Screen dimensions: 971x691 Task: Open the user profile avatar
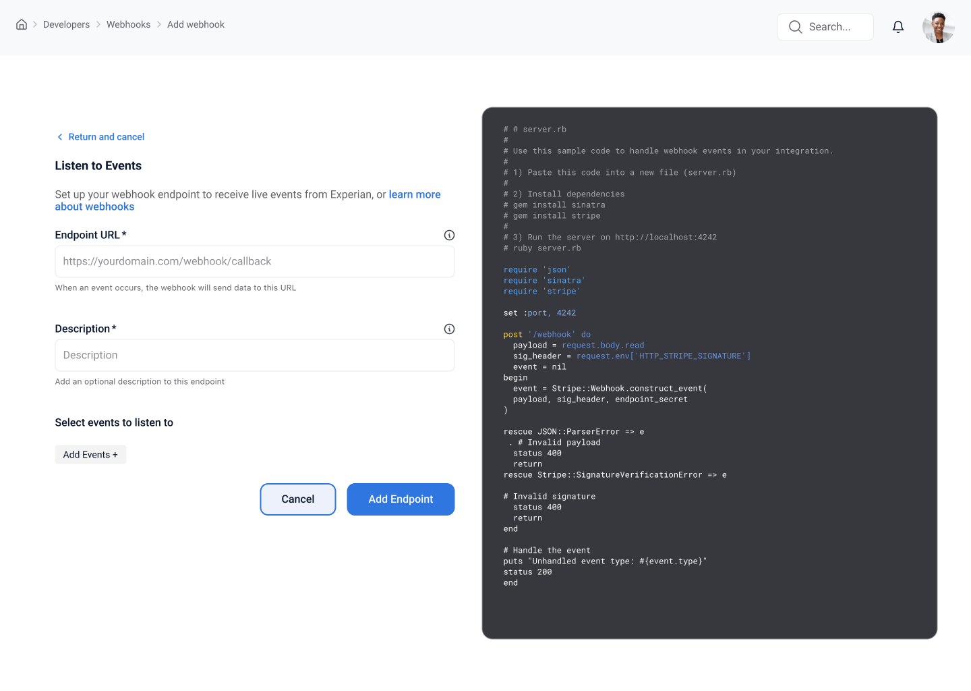coord(938,27)
